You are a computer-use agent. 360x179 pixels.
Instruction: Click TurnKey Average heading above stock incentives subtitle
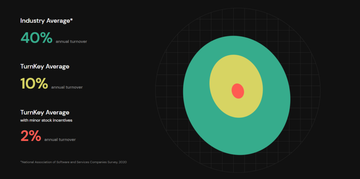point(45,112)
